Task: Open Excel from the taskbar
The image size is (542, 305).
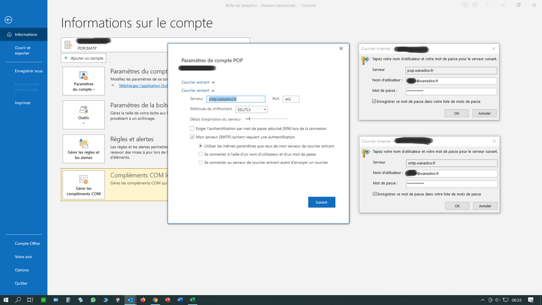Action: point(193,300)
